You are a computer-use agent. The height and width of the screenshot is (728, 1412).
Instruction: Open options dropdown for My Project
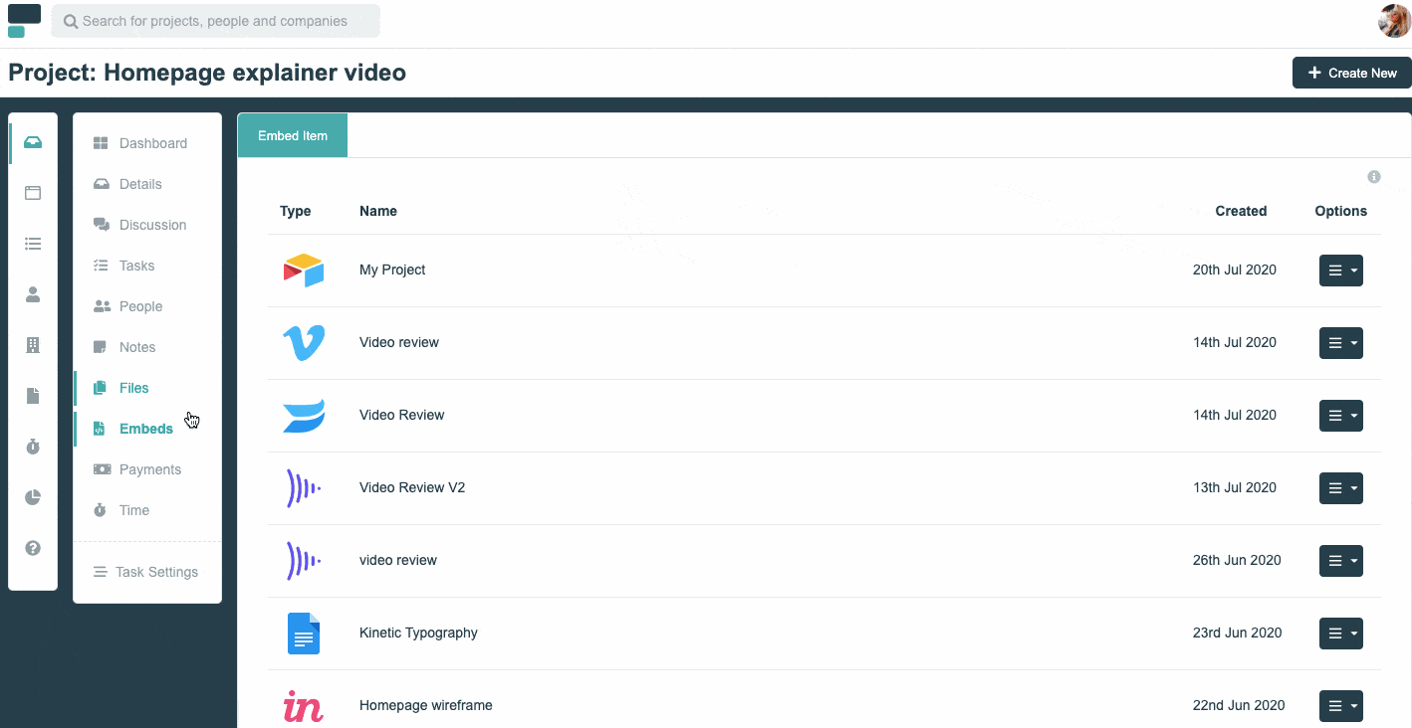(x=1340, y=271)
